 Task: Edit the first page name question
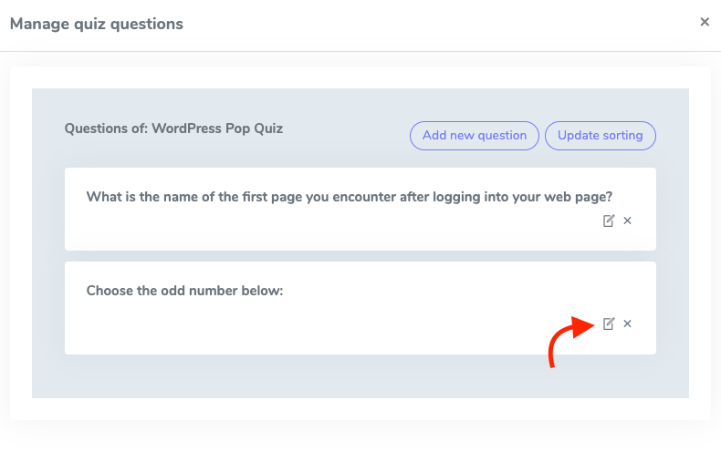[609, 221]
